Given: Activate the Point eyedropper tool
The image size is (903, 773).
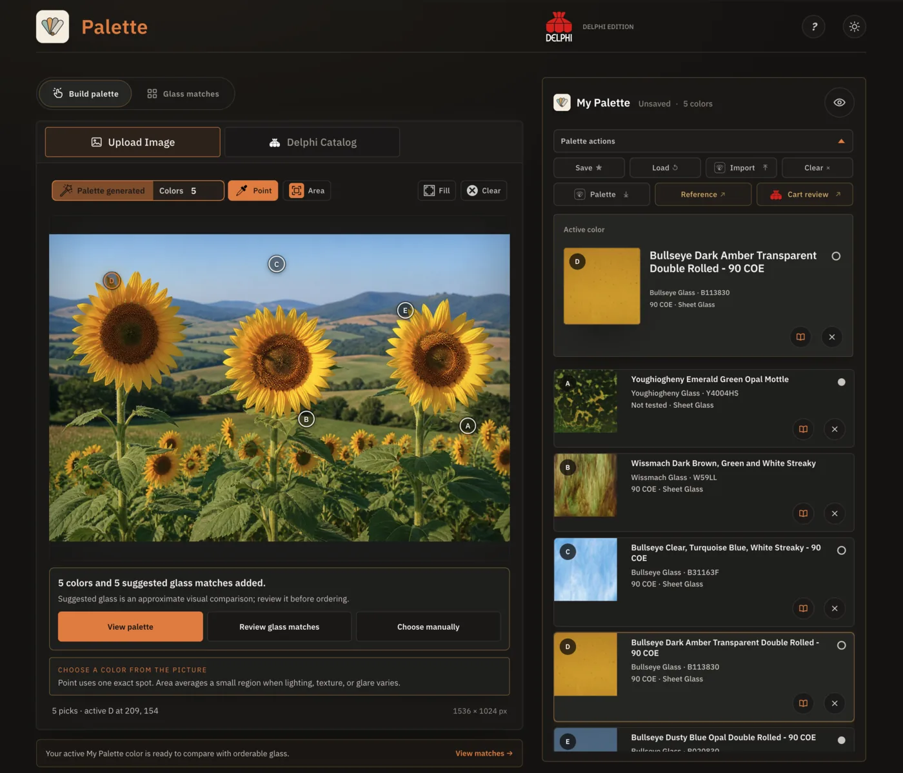Looking at the screenshot, I should pyautogui.click(x=253, y=190).
